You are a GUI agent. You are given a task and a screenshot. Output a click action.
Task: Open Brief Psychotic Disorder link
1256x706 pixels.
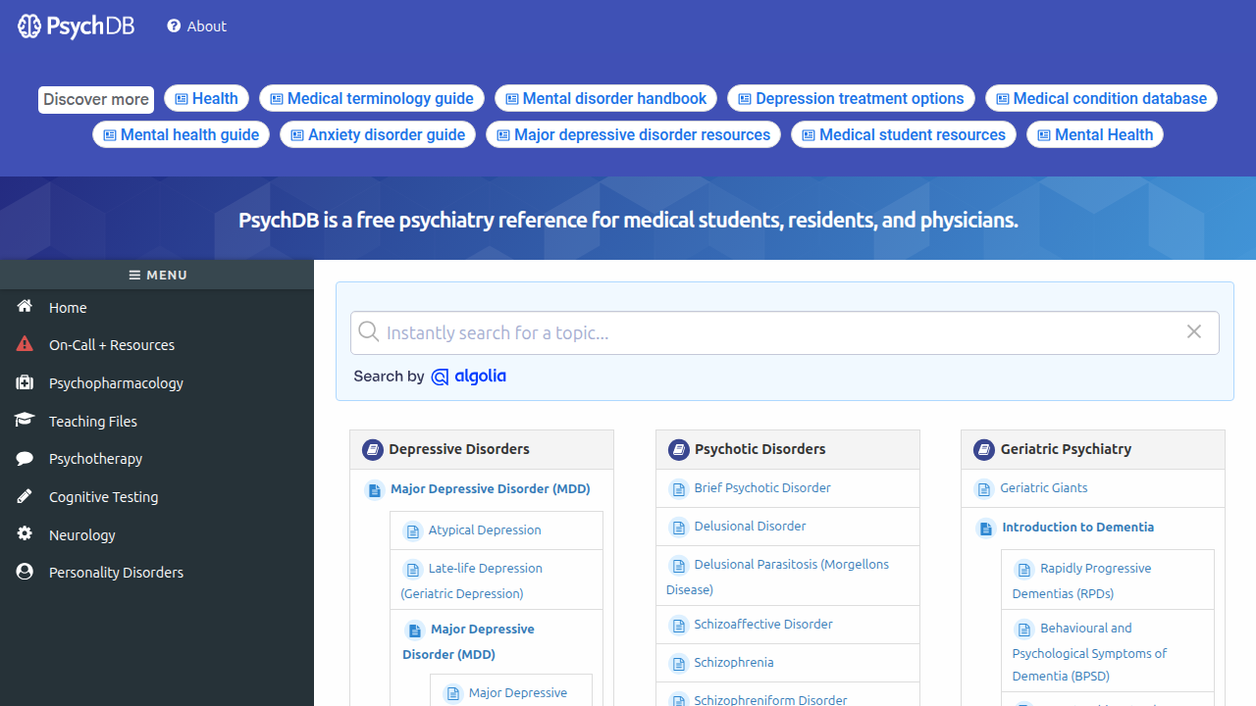coord(762,487)
